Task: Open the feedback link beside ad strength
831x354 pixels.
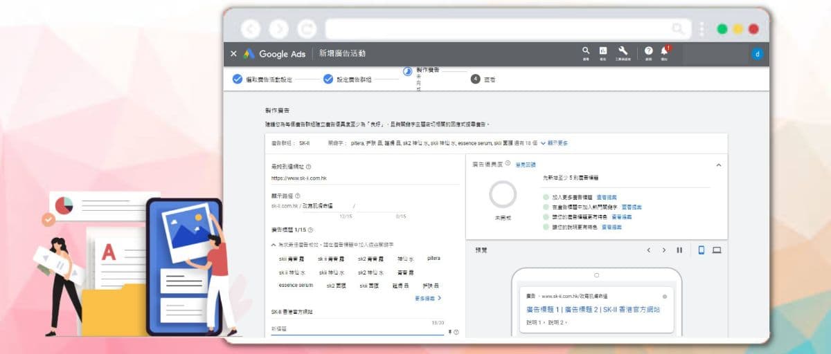Action: 525,165
